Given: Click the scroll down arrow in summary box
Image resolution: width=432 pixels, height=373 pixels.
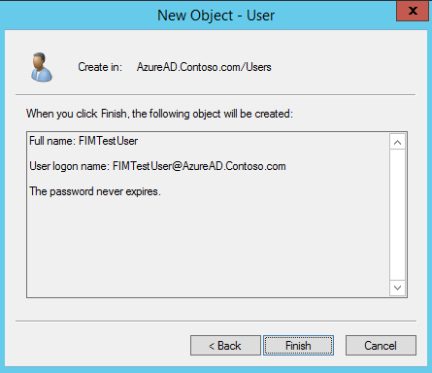Looking at the screenshot, I should click(398, 288).
